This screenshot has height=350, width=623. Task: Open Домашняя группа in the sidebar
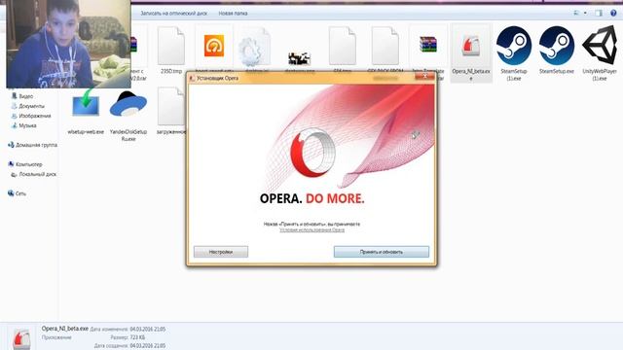click(x=36, y=145)
